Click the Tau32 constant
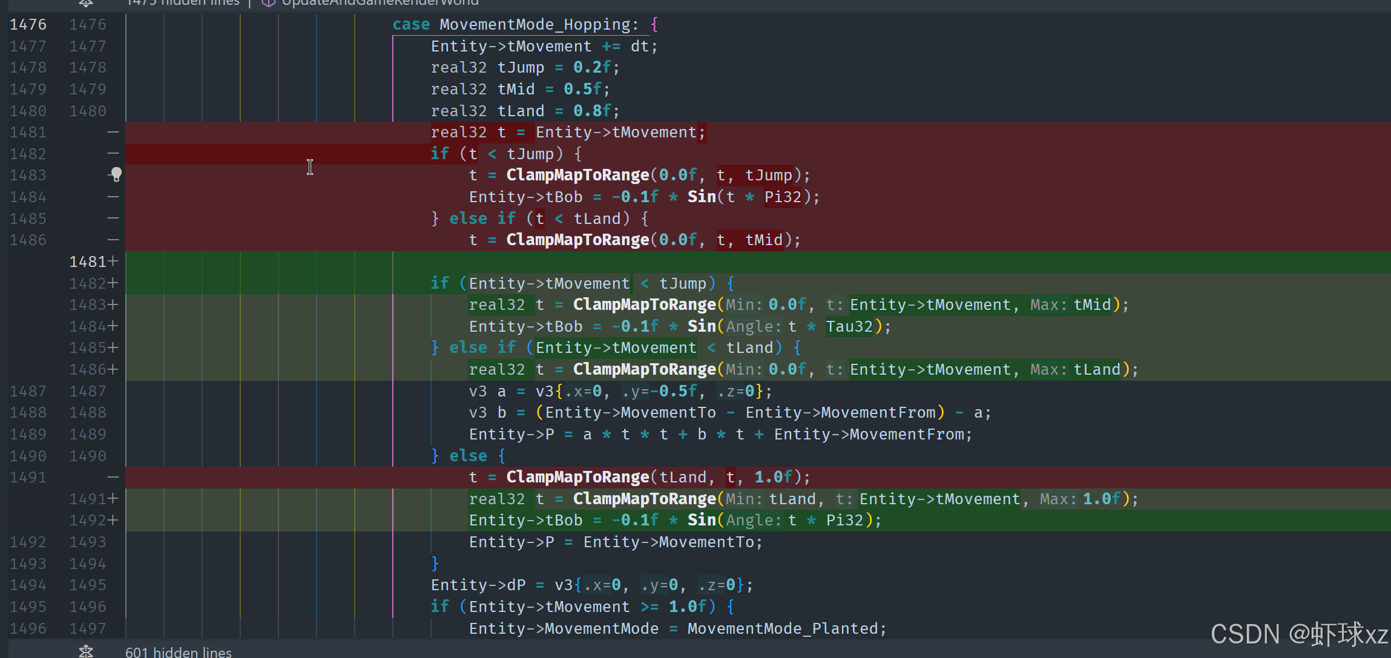This screenshot has width=1391, height=658. click(x=849, y=326)
